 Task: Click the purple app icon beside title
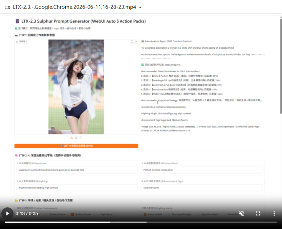(18, 21)
